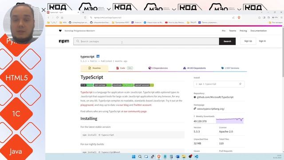Go back in the browser
Viewport: 284px width, 160px height.
click(48, 18)
